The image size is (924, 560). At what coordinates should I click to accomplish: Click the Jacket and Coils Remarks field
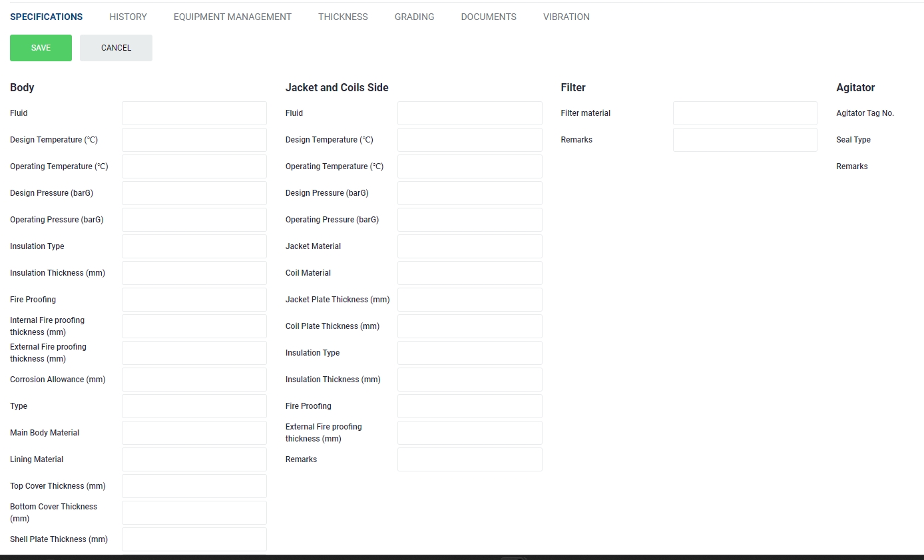469,459
